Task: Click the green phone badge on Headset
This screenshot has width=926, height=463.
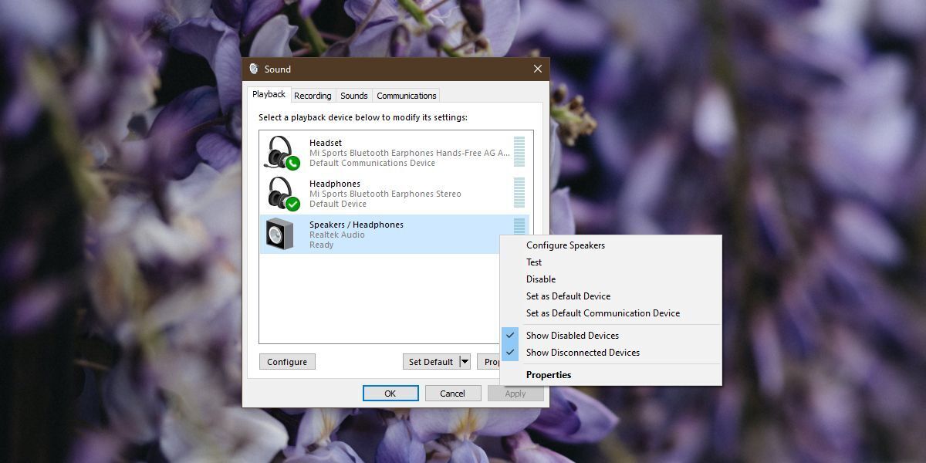Action: click(x=292, y=164)
